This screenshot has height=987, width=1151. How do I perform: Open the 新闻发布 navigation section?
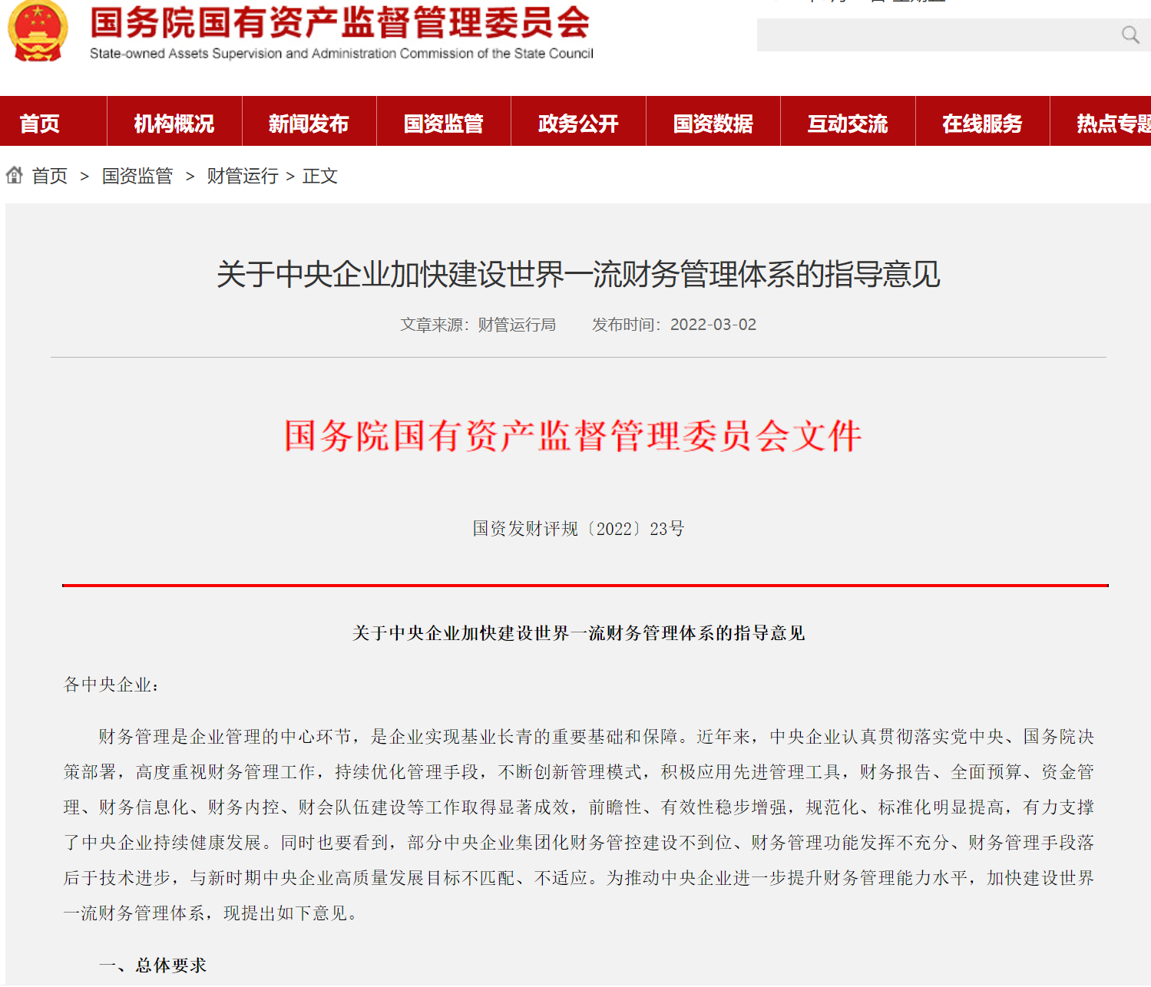(309, 121)
